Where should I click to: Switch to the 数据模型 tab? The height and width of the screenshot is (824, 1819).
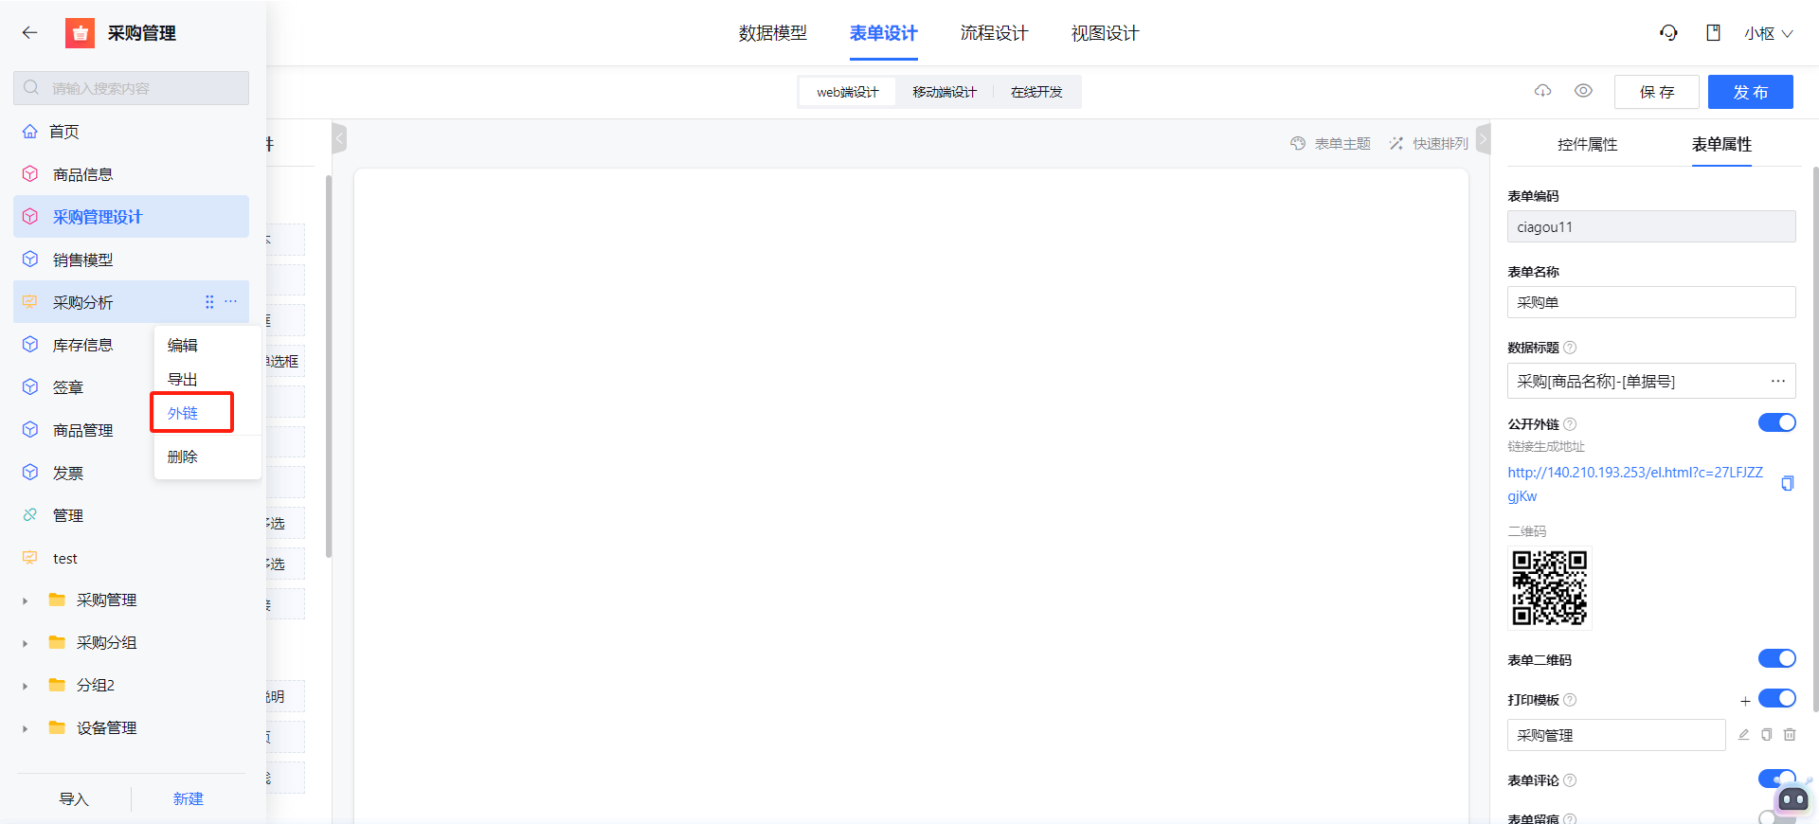coord(773,33)
